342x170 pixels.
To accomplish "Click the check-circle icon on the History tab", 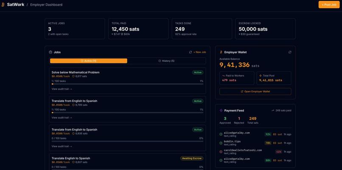I will 160,61.
